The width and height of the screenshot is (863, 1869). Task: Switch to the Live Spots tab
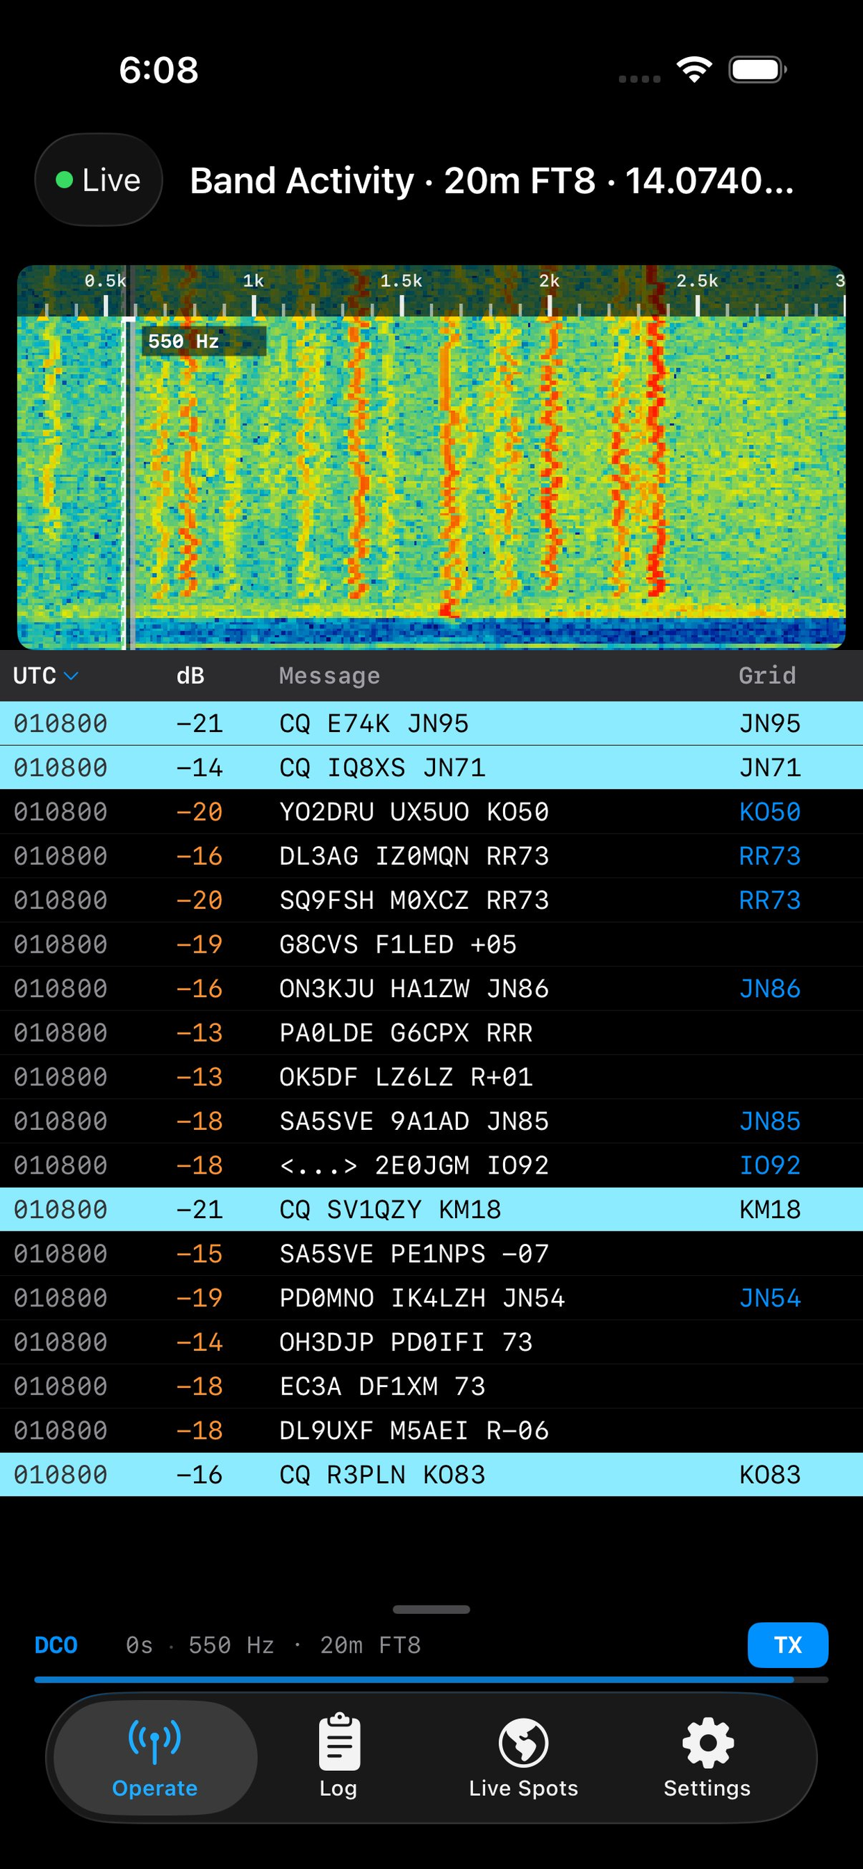[x=523, y=1756]
